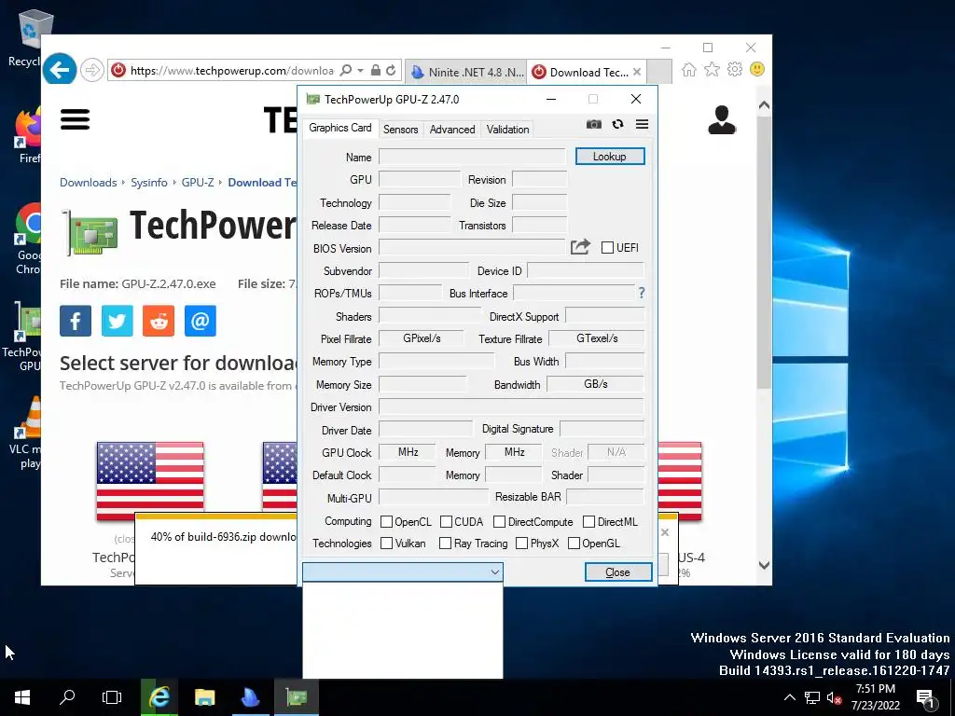Viewport: 955px width, 716px height.
Task: Toggle the OpenCL checkbox
Action: (x=386, y=521)
